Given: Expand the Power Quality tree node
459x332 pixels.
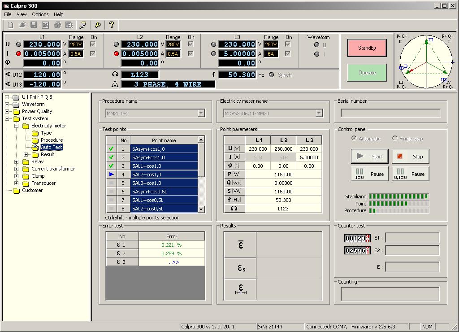Looking at the screenshot, I should [7, 111].
